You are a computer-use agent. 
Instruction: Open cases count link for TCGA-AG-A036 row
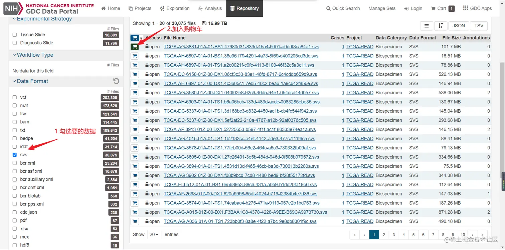[x=343, y=221]
